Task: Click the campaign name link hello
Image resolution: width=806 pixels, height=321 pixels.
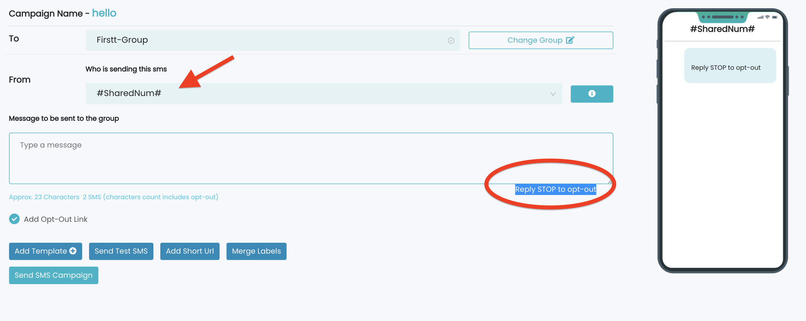Action: 104,13
